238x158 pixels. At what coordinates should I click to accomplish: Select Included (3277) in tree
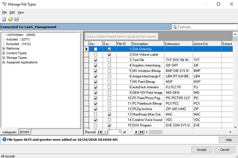pyautogui.click(x=18, y=39)
